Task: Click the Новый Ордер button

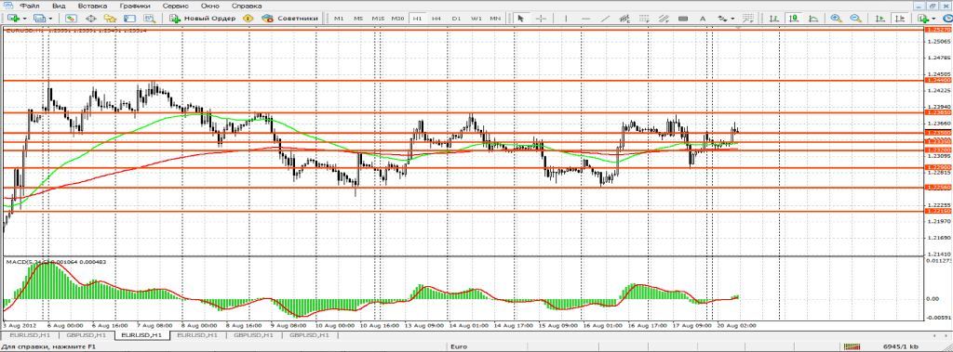Action: tap(203, 19)
